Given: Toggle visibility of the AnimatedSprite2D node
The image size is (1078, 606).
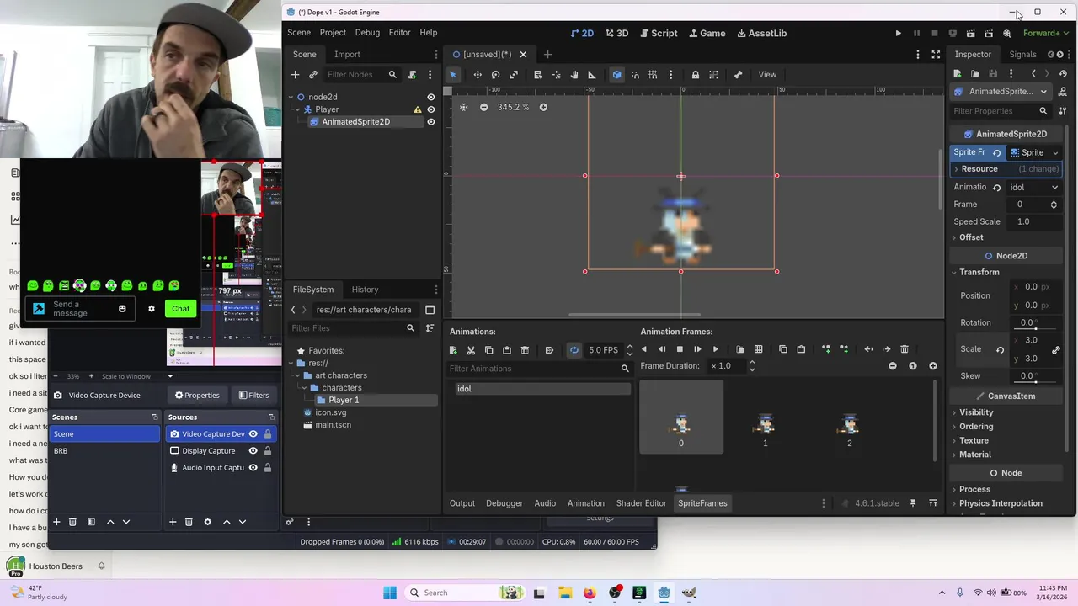Looking at the screenshot, I should (x=431, y=122).
